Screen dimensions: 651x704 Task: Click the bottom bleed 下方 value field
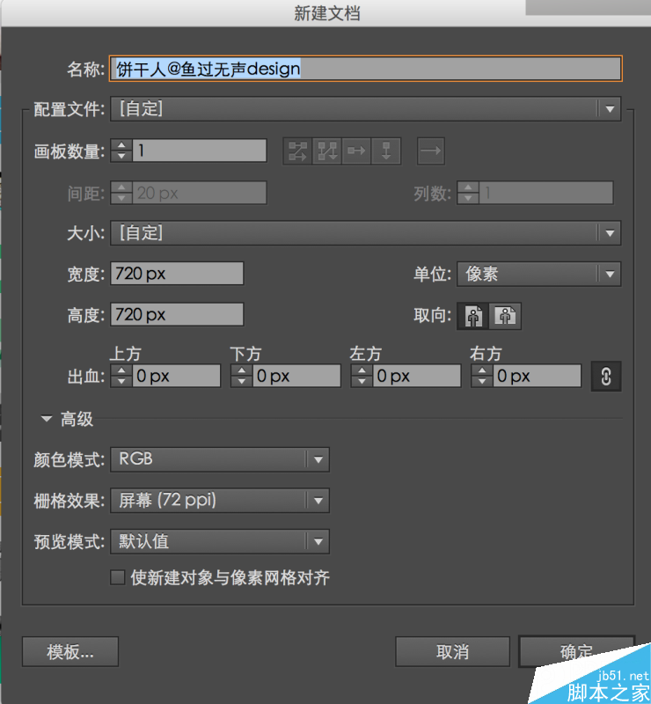point(296,376)
